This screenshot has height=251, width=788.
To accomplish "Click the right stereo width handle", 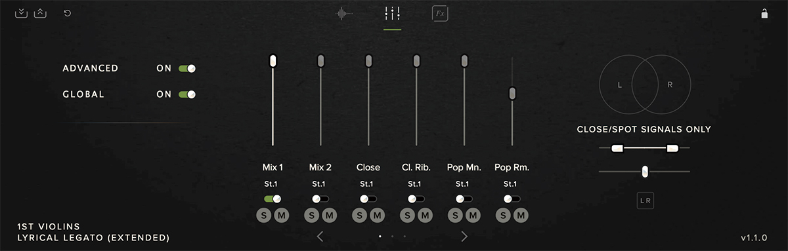I will point(672,149).
